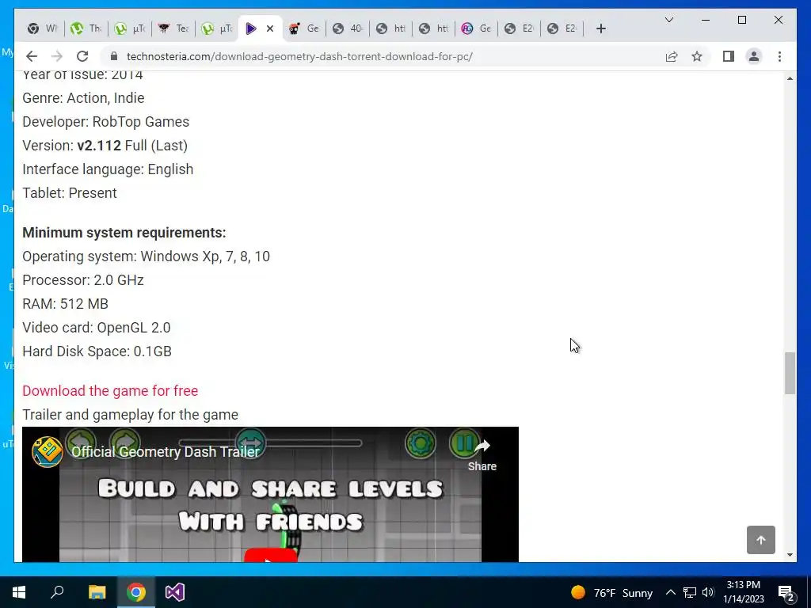Open the notification center icon

click(x=786, y=593)
